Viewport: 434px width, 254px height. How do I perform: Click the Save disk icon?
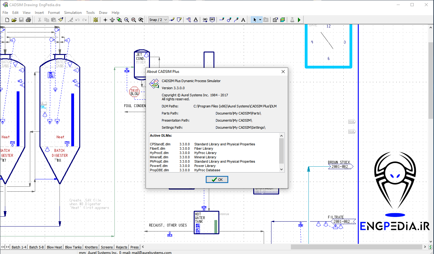click(x=21, y=20)
